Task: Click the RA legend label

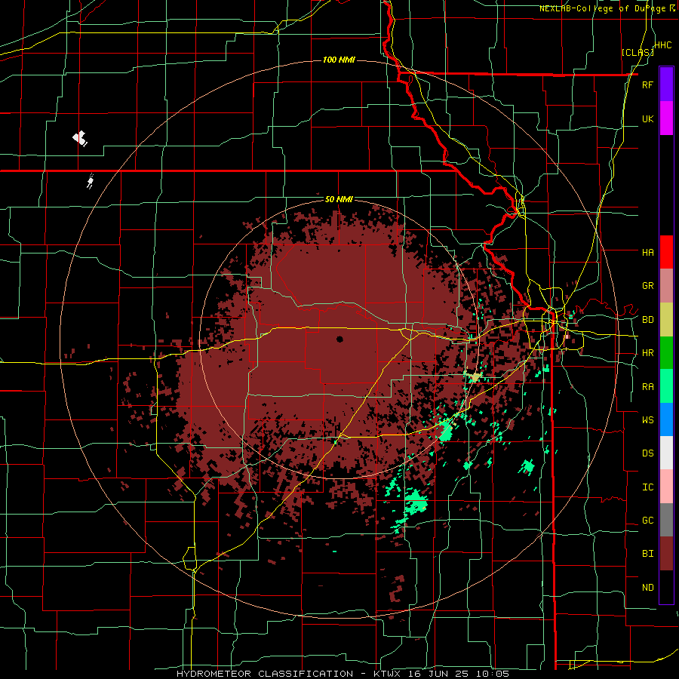Action: tap(647, 387)
